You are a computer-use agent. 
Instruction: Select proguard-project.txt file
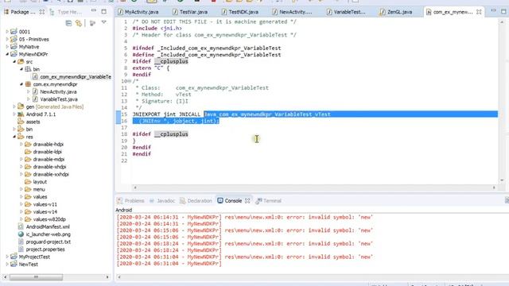click(x=48, y=242)
